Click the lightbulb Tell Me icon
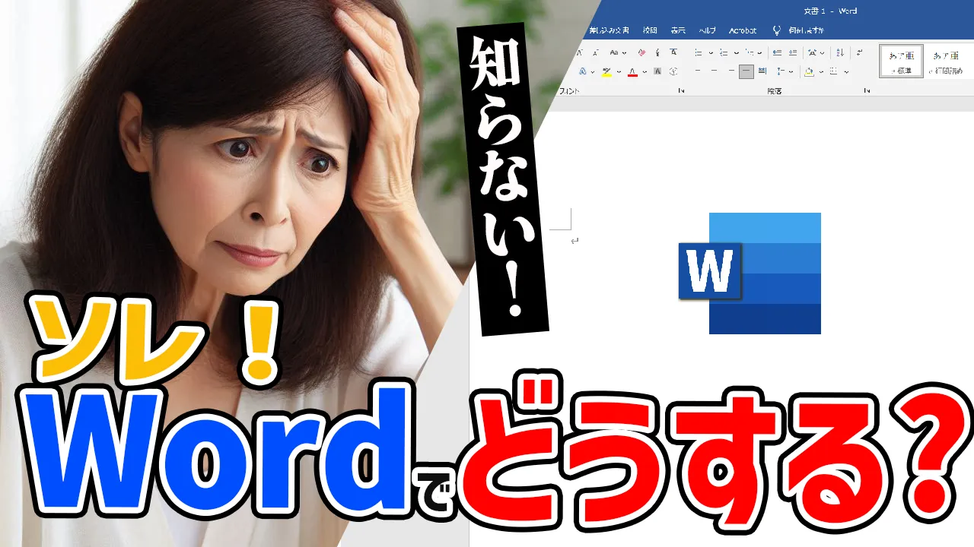 click(776, 30)
